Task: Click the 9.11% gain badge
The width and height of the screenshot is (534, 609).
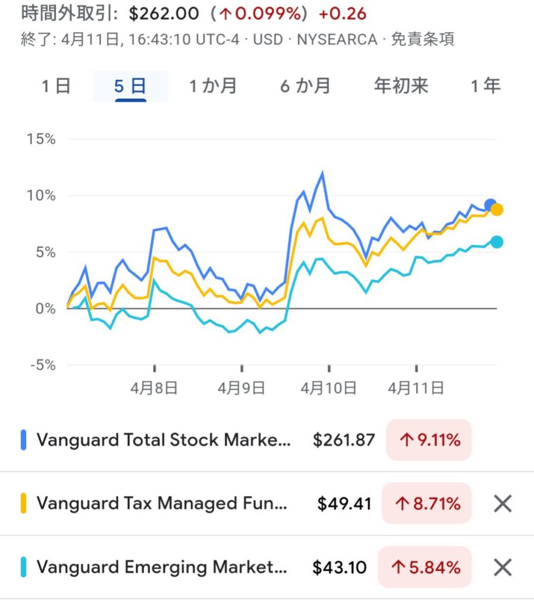Action: coord(429,440)
